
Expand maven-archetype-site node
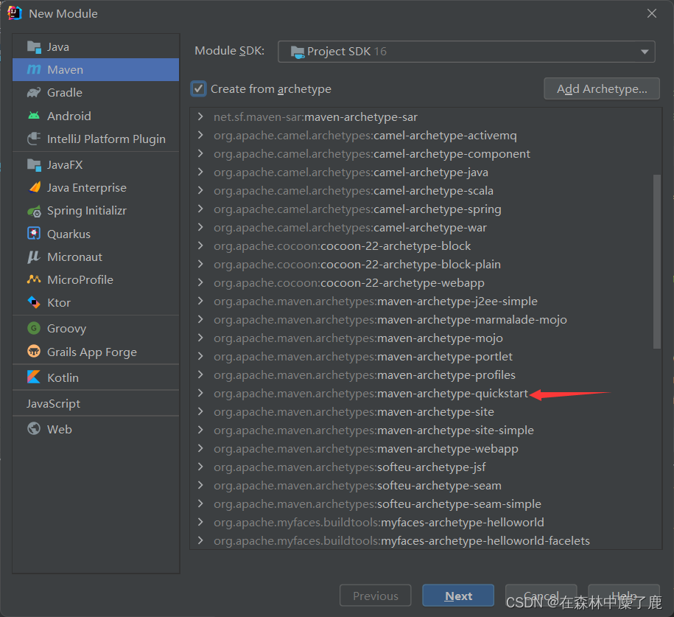coord(200,411)
